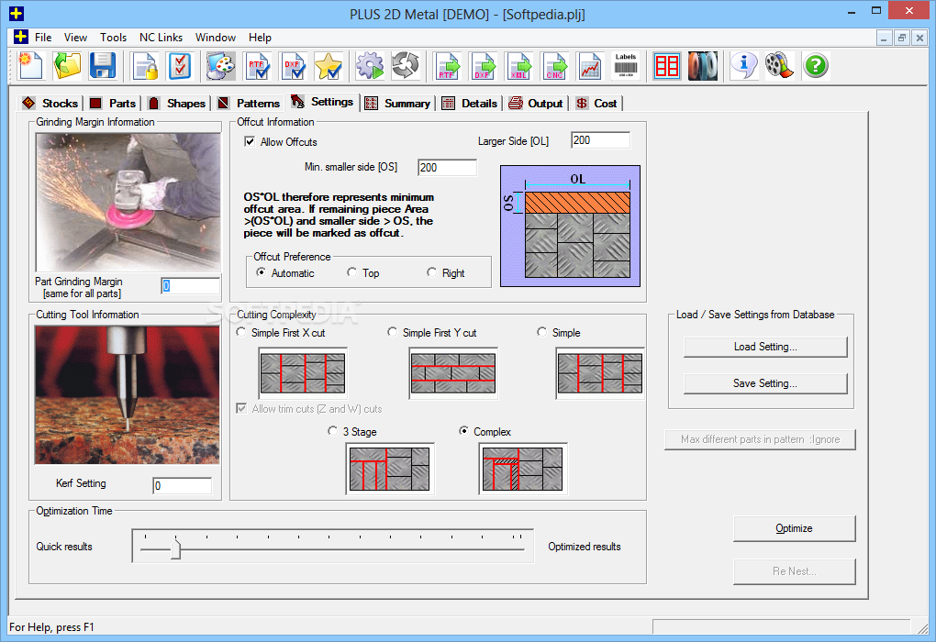Viewport: 936px width, 642px height.
Task: Click in the Larger Side [OL] field
Action: coord(600,140)
